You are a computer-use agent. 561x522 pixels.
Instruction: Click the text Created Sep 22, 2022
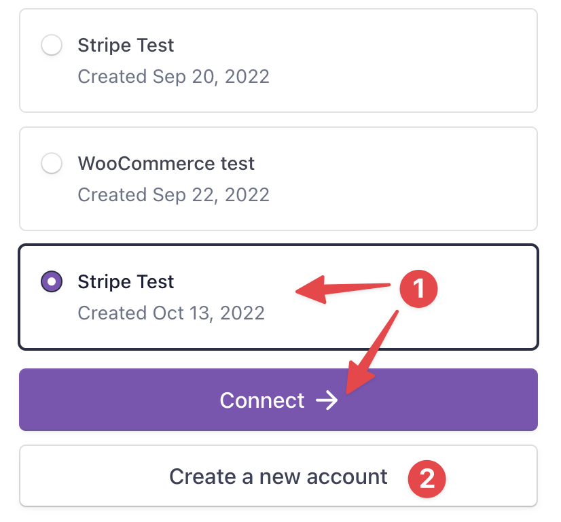point(174,195)
